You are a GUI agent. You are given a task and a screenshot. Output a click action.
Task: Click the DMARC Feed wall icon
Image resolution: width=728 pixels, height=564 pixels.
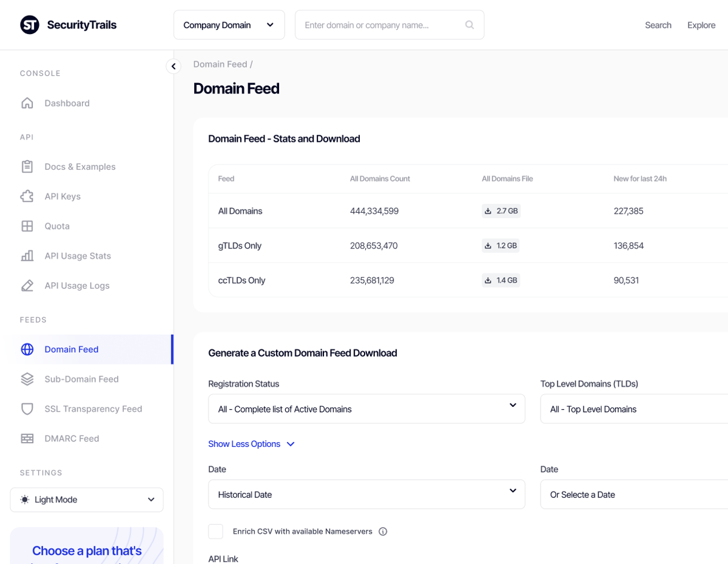pyautogui.click(x=27, y=438)
